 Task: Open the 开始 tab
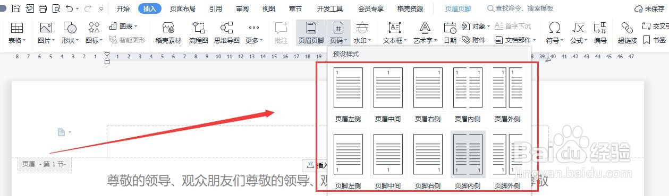click(123, 8)
